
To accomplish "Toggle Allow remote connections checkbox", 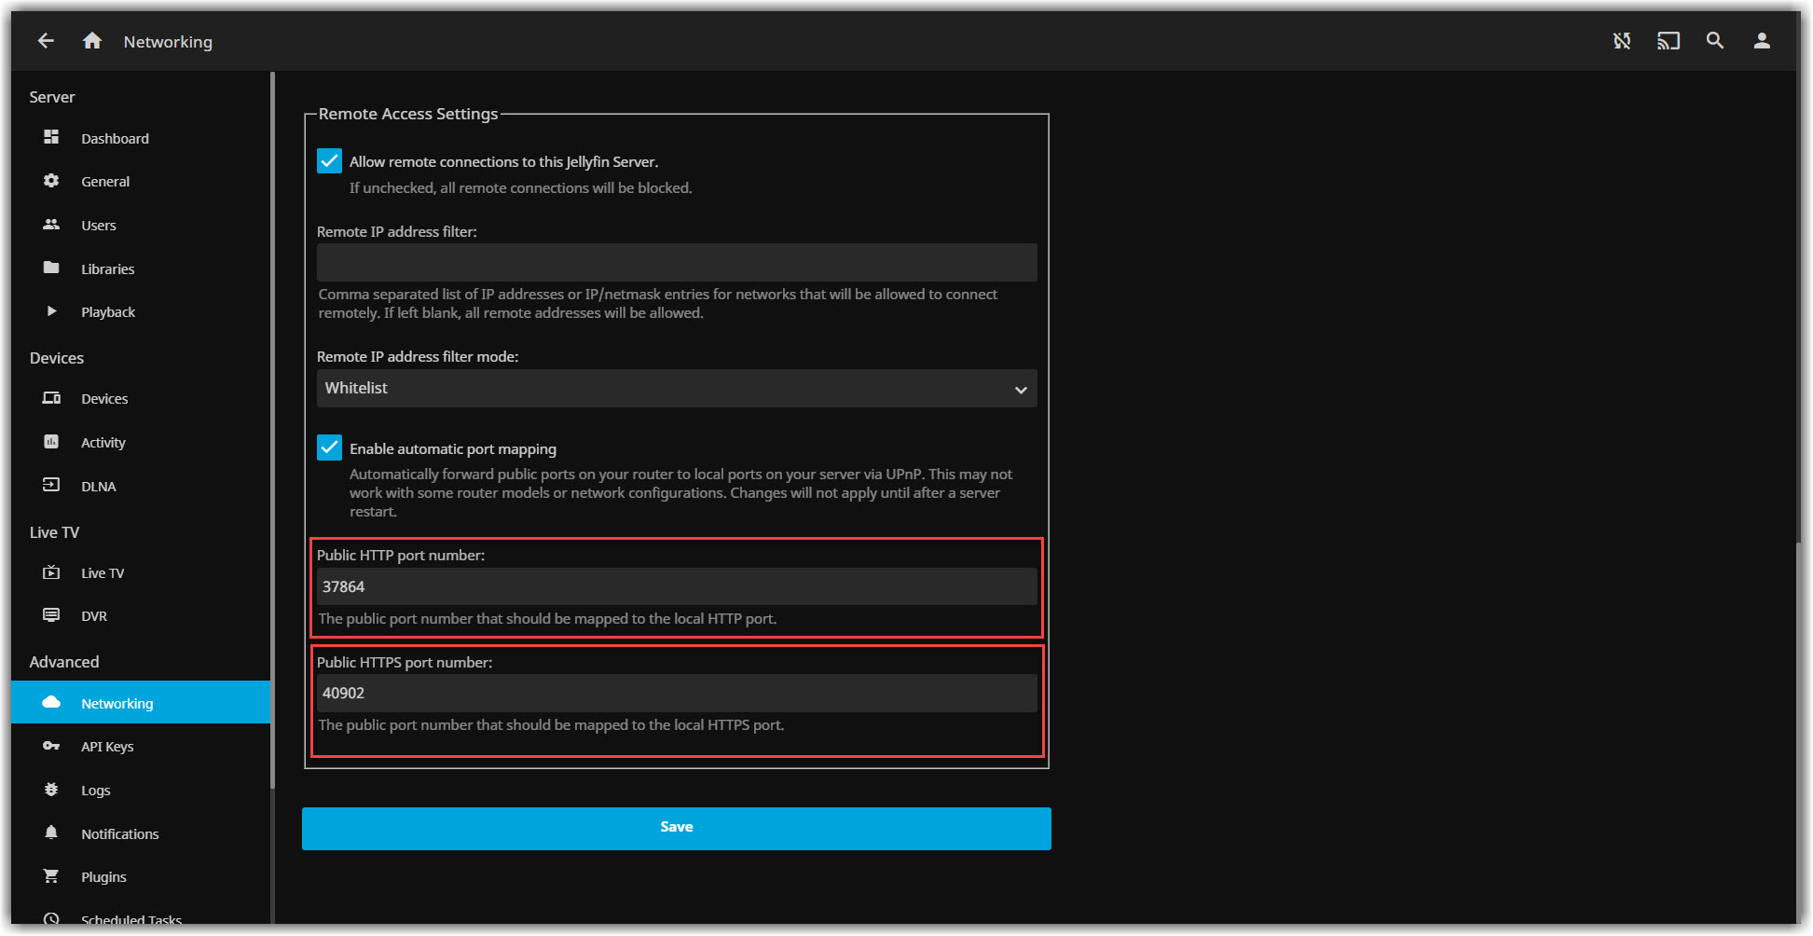I will tap(329, 161).
